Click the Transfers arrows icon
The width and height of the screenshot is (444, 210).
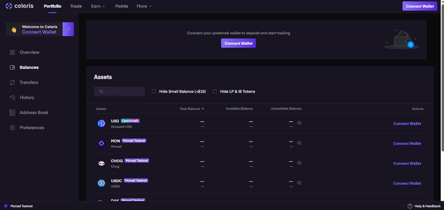coord(12,83)
